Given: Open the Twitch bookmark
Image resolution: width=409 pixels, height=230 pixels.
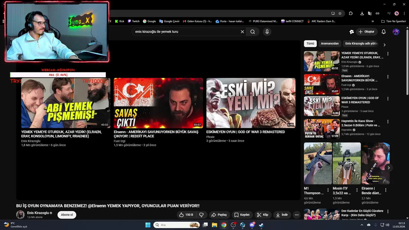Looking at the screenshot, I should coord(133,21).
